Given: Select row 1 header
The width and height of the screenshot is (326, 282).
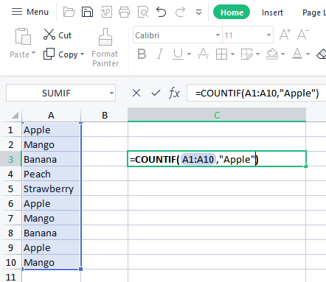Looking at the screenshot, I should tap(10, 130).
